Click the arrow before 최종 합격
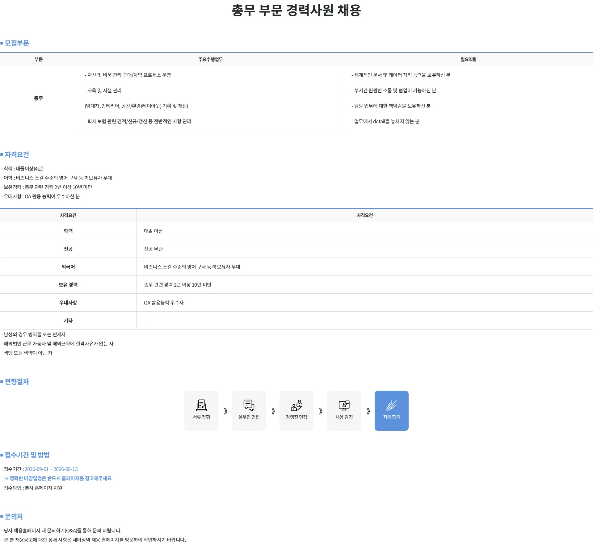This screenshot has width=593, height=550. tap(368, 411)
